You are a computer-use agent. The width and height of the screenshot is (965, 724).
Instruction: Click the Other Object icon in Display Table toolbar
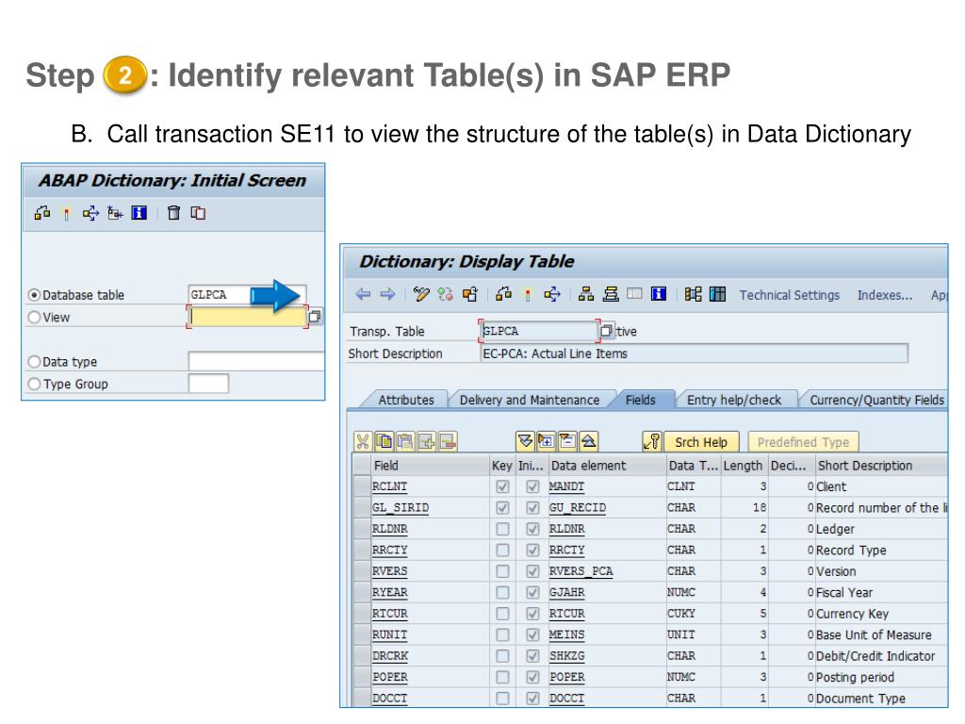470,294
